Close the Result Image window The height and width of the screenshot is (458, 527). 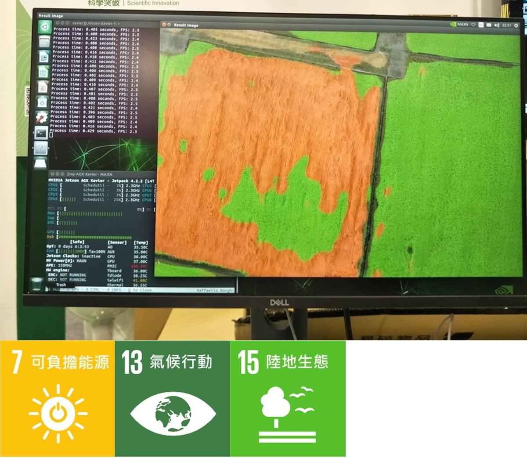(x=165, y=25)
